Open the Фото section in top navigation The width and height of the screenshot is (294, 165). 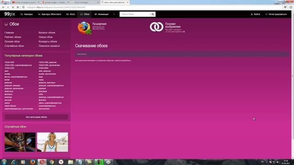click(70, 14)
